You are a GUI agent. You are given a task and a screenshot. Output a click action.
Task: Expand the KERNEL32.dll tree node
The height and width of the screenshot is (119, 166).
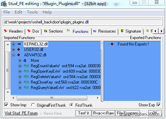coord(13,44)
